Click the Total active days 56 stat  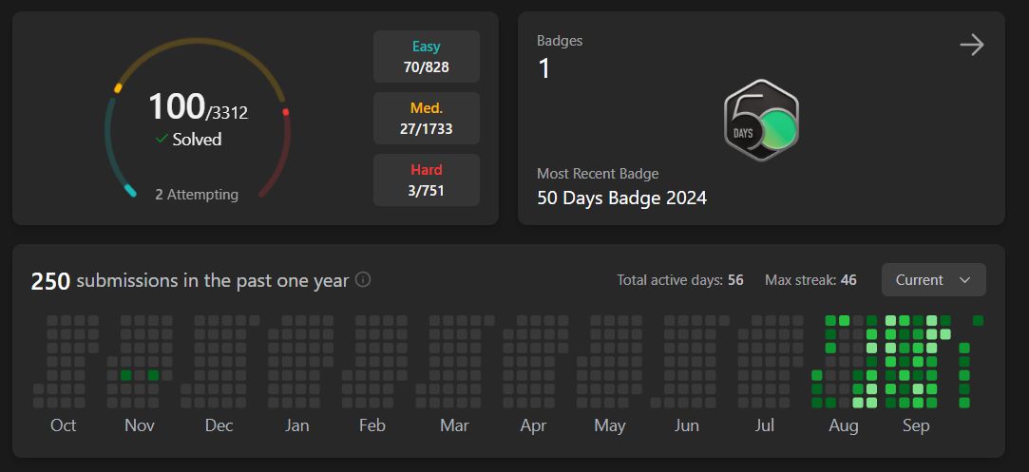[680, 280]
